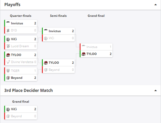Click Beyond logo in quarter-finals
This screenshot has width=161, height=123.
pyautogui.click(x=8, y=78)
